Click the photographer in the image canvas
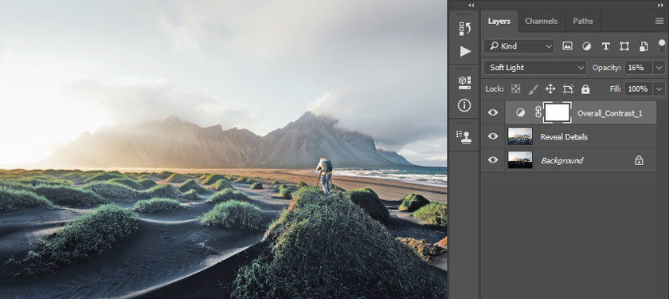 [x=325, y=176]
